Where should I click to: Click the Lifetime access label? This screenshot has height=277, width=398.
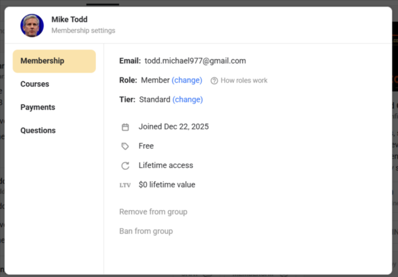click(166, 165)
